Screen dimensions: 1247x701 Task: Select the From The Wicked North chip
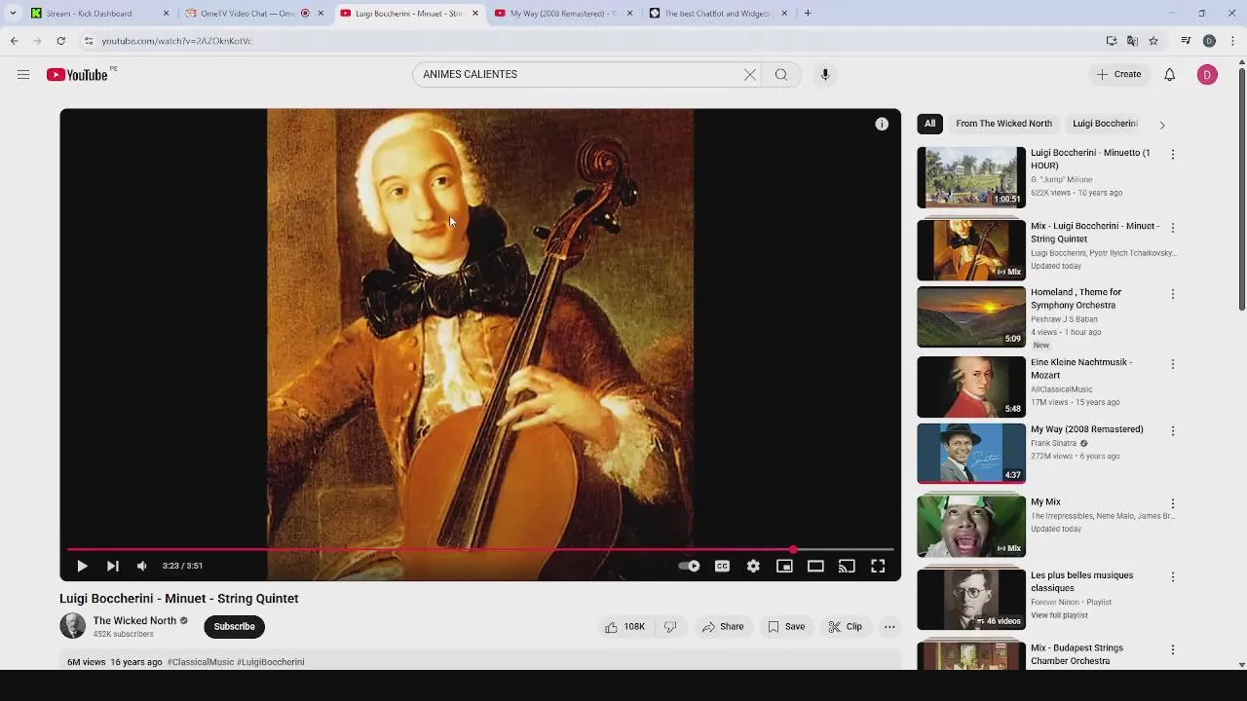tap(1003, 124)
